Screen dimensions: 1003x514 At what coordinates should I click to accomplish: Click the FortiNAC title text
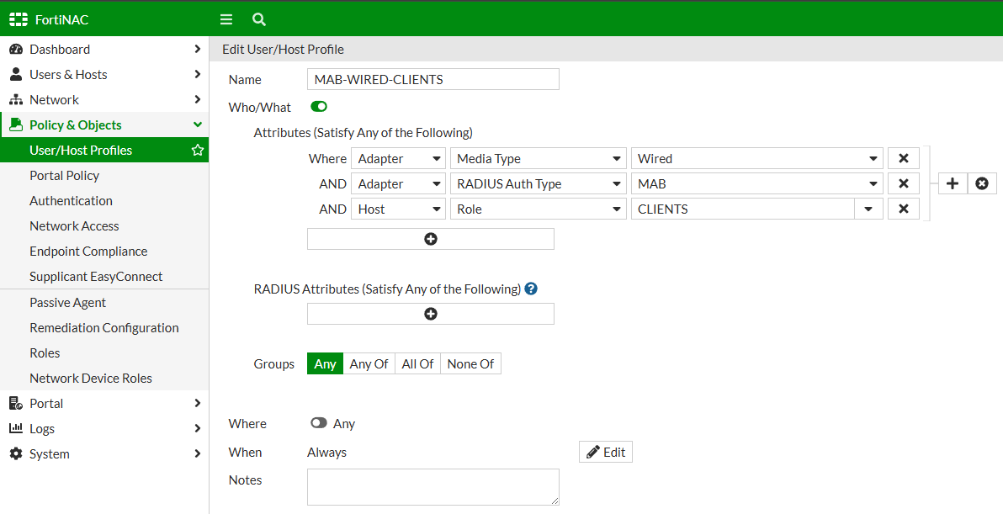tap(61, 20)
